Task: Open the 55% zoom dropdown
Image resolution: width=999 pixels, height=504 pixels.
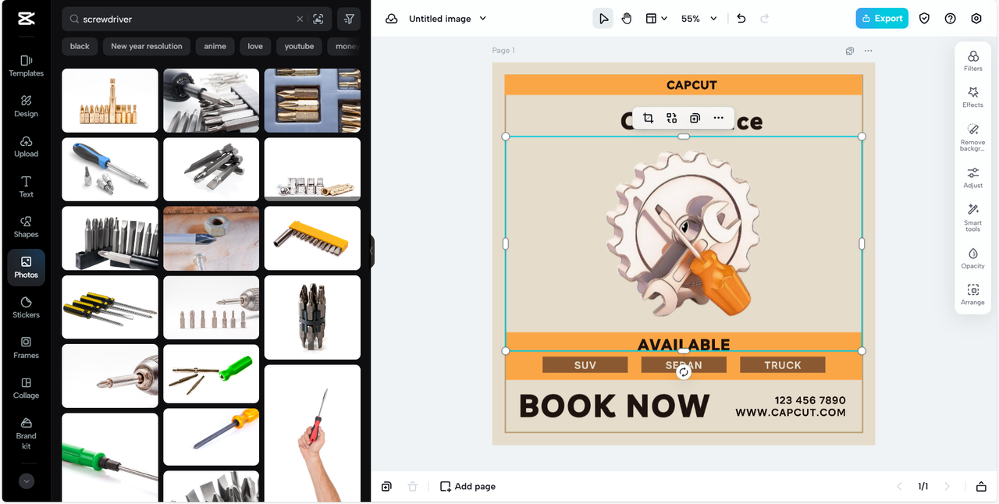Action: click(699, 19)
